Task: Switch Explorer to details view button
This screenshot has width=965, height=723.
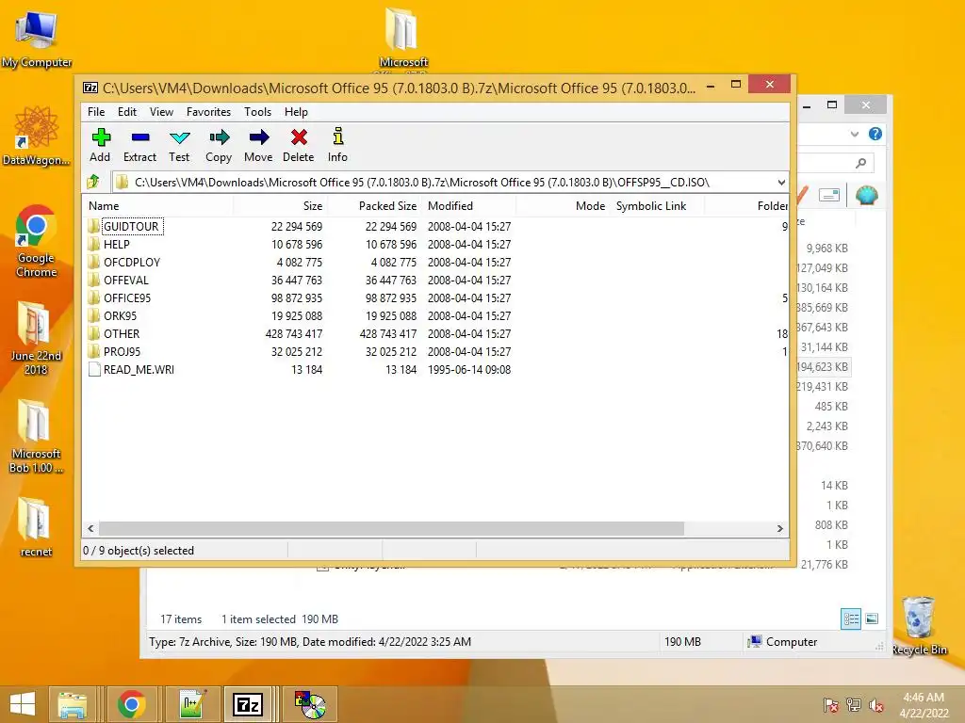Action: click(851, 619)
